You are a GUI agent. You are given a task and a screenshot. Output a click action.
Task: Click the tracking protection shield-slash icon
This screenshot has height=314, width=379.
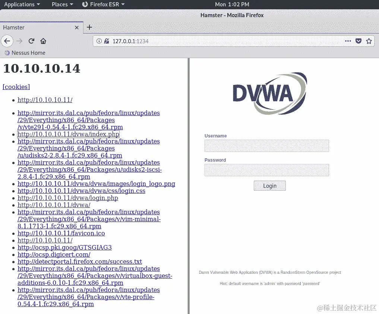[106, 41]
